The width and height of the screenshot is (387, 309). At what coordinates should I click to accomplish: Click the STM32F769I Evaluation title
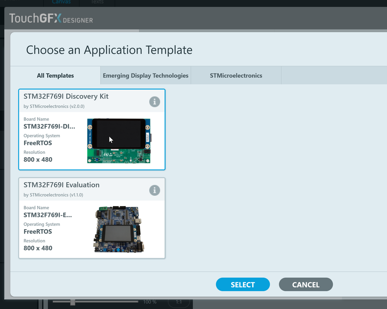pyautogui.click(x=62, y=185)
